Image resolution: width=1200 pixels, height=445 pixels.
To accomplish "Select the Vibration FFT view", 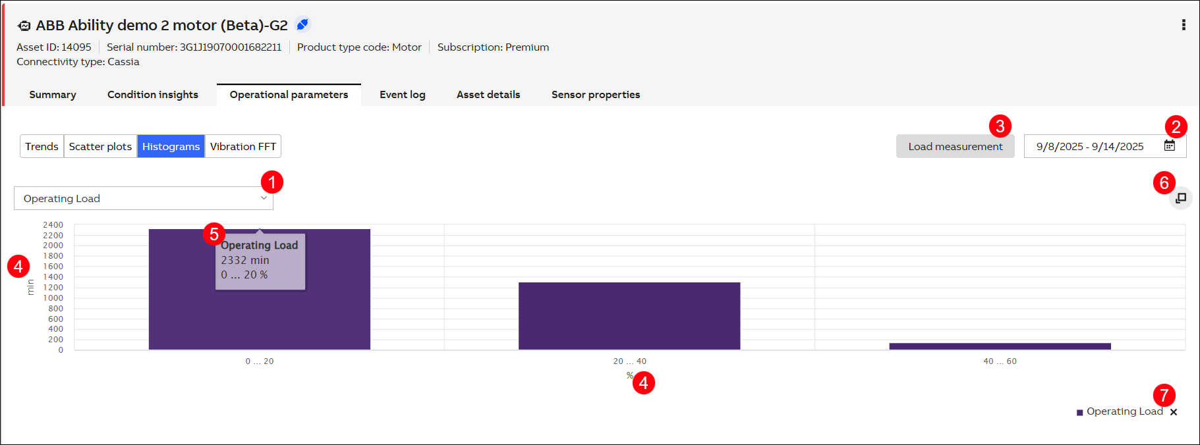I will coord(243,146).
